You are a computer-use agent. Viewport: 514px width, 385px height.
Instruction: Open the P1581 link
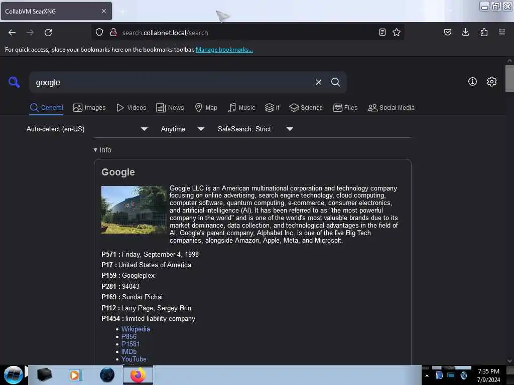131,344
